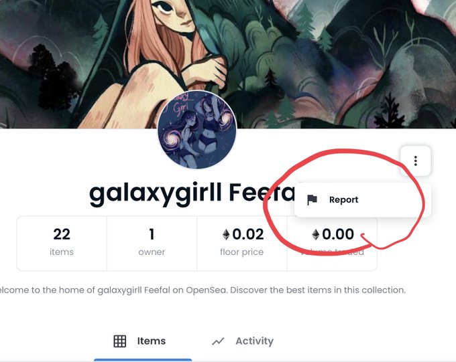Click the flag icon beside Report
The width and height of the screenshot is (456, 362).
pyautogui.click(x=312, y=199)
